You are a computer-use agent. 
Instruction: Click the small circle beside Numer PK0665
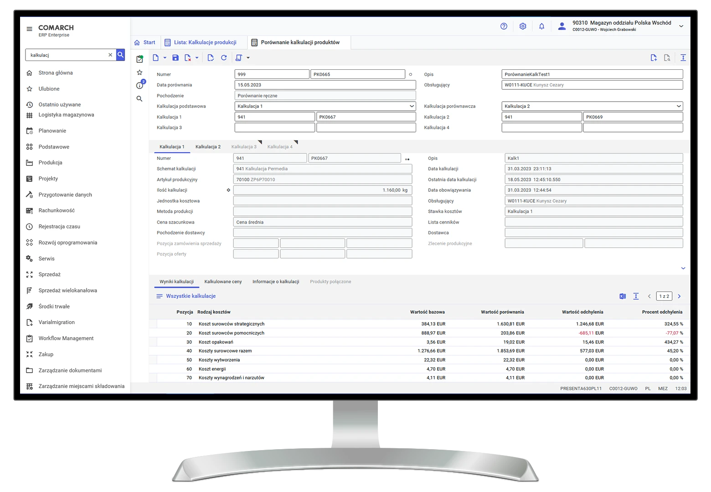pyautogui.click(x=410, y=74)
